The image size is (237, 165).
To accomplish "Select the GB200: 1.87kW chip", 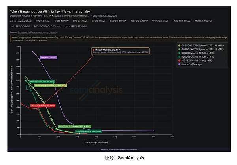I will (118, 21).
